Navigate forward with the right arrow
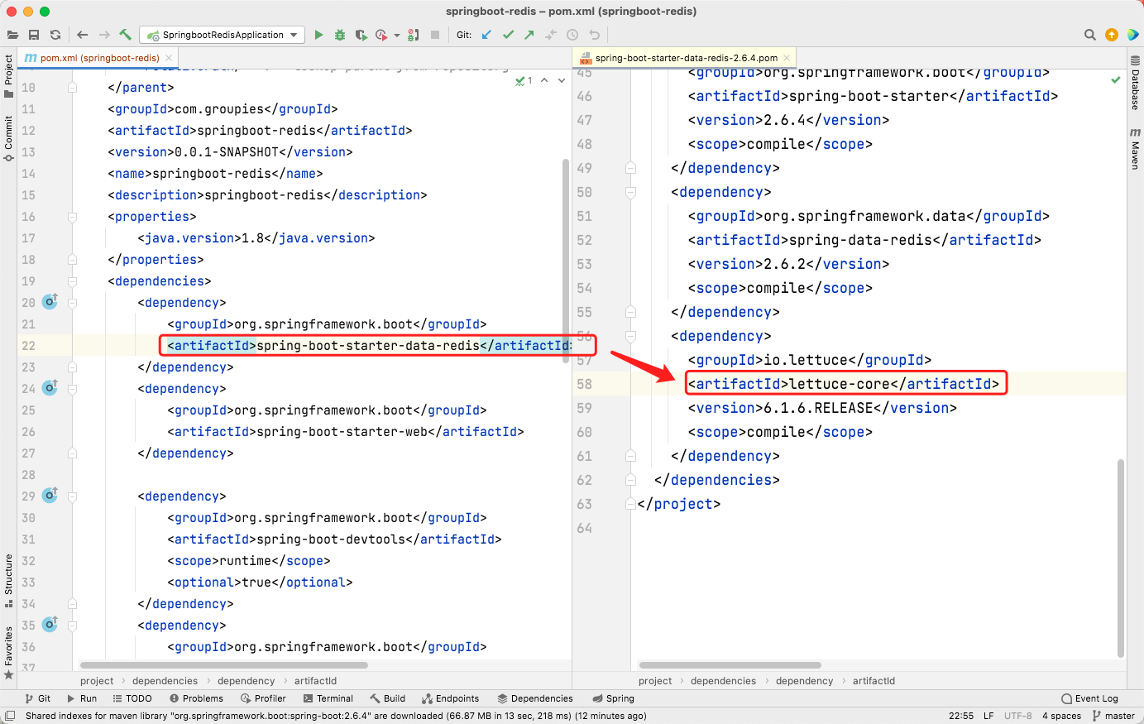 click(104, 35)
